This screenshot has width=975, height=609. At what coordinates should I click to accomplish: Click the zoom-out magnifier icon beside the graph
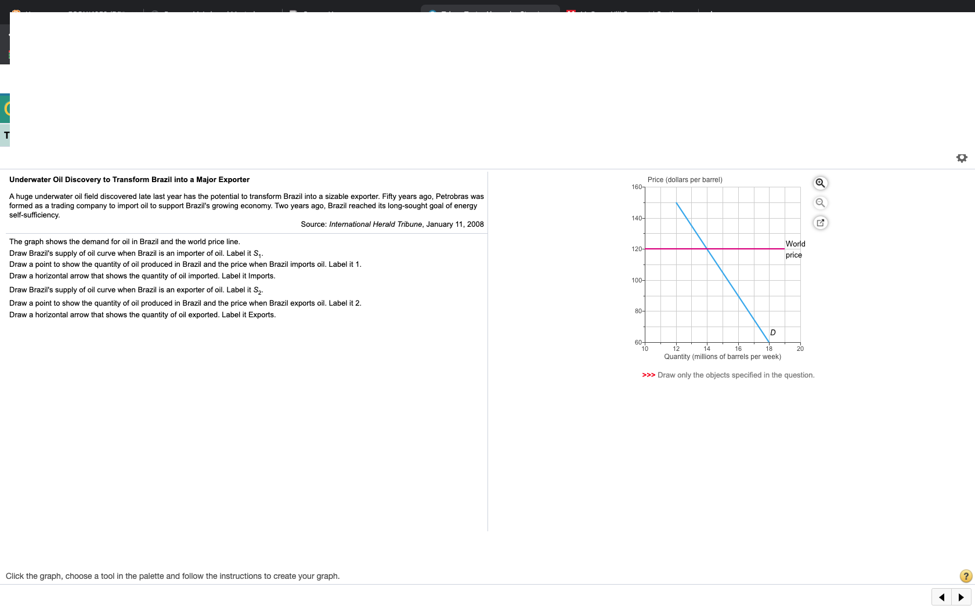click(820, 203)
